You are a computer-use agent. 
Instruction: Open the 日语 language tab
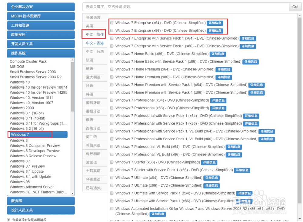pos(95,86)
